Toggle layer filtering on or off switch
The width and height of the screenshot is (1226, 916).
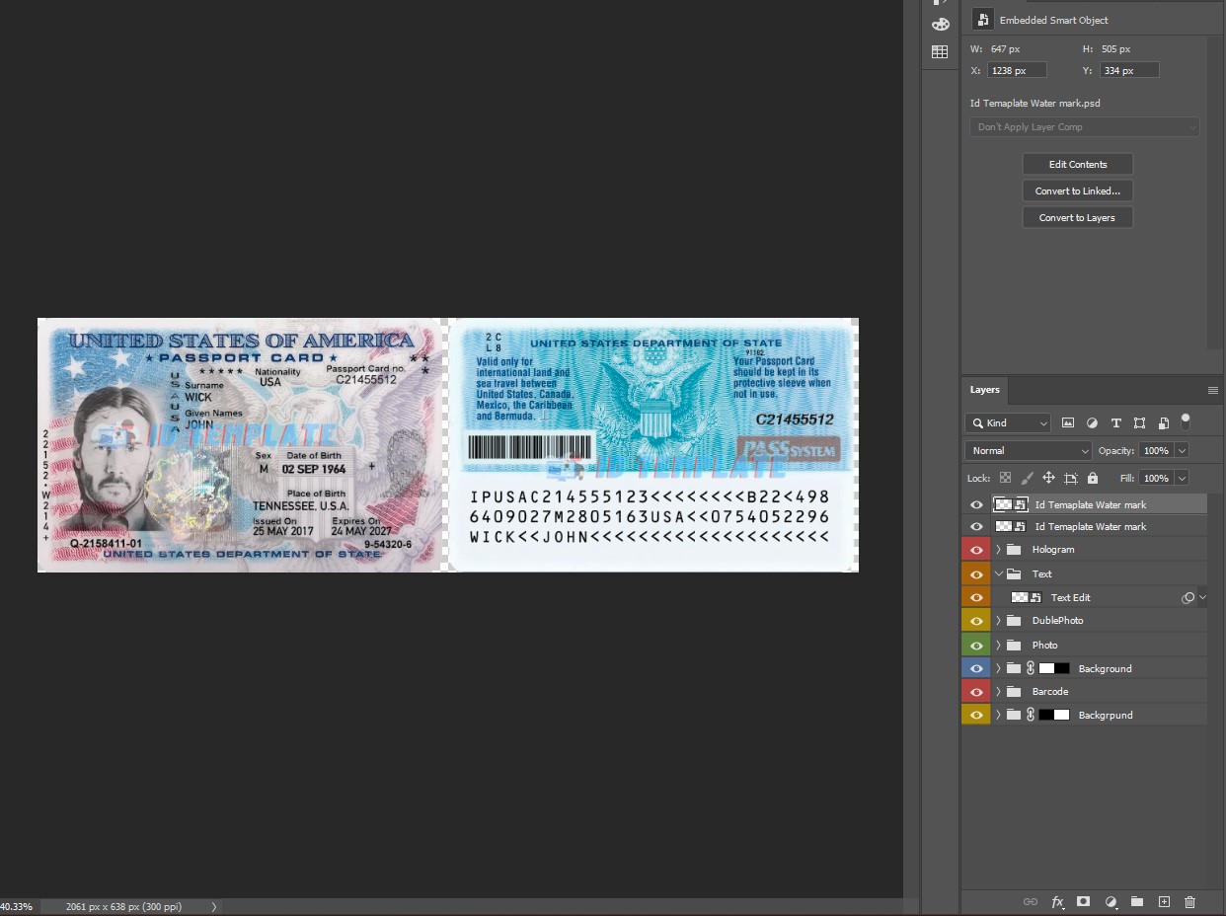pos(1186,421)
